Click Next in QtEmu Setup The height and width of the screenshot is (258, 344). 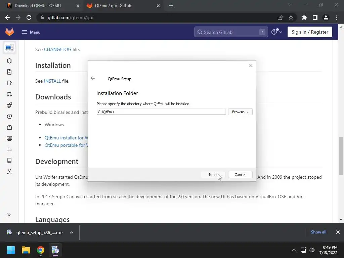213,175
